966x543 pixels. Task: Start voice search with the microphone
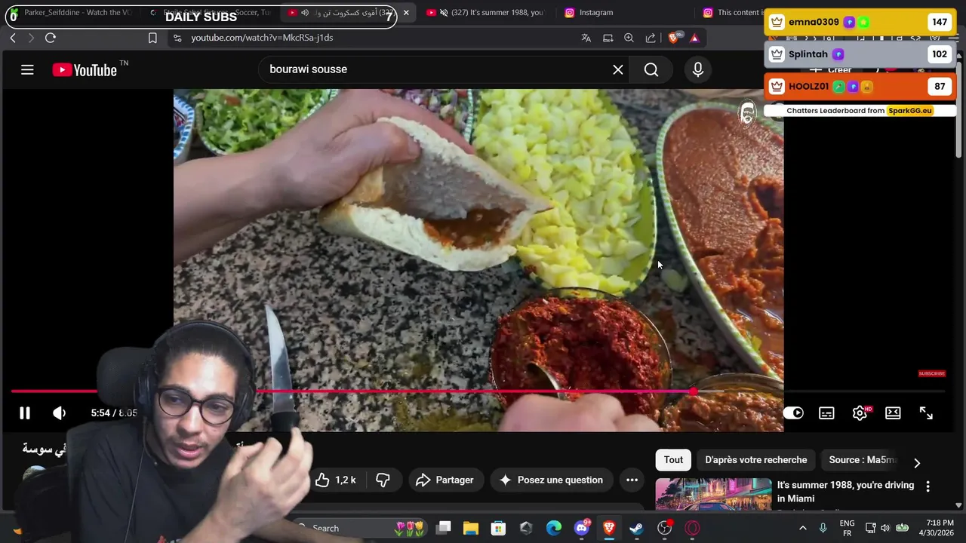[698, 69]
